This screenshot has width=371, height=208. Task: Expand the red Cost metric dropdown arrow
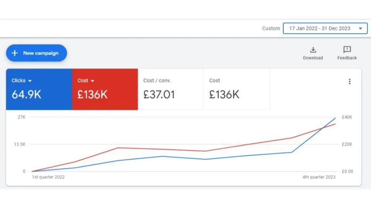click(92, 81)
